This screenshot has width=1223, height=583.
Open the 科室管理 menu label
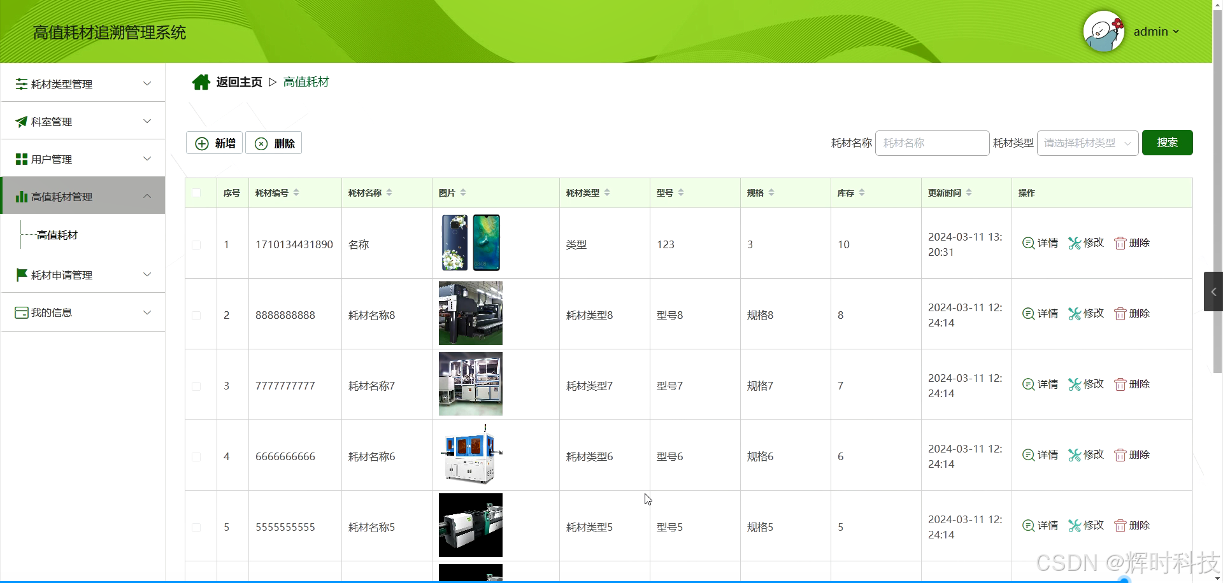tap(52, 122)
